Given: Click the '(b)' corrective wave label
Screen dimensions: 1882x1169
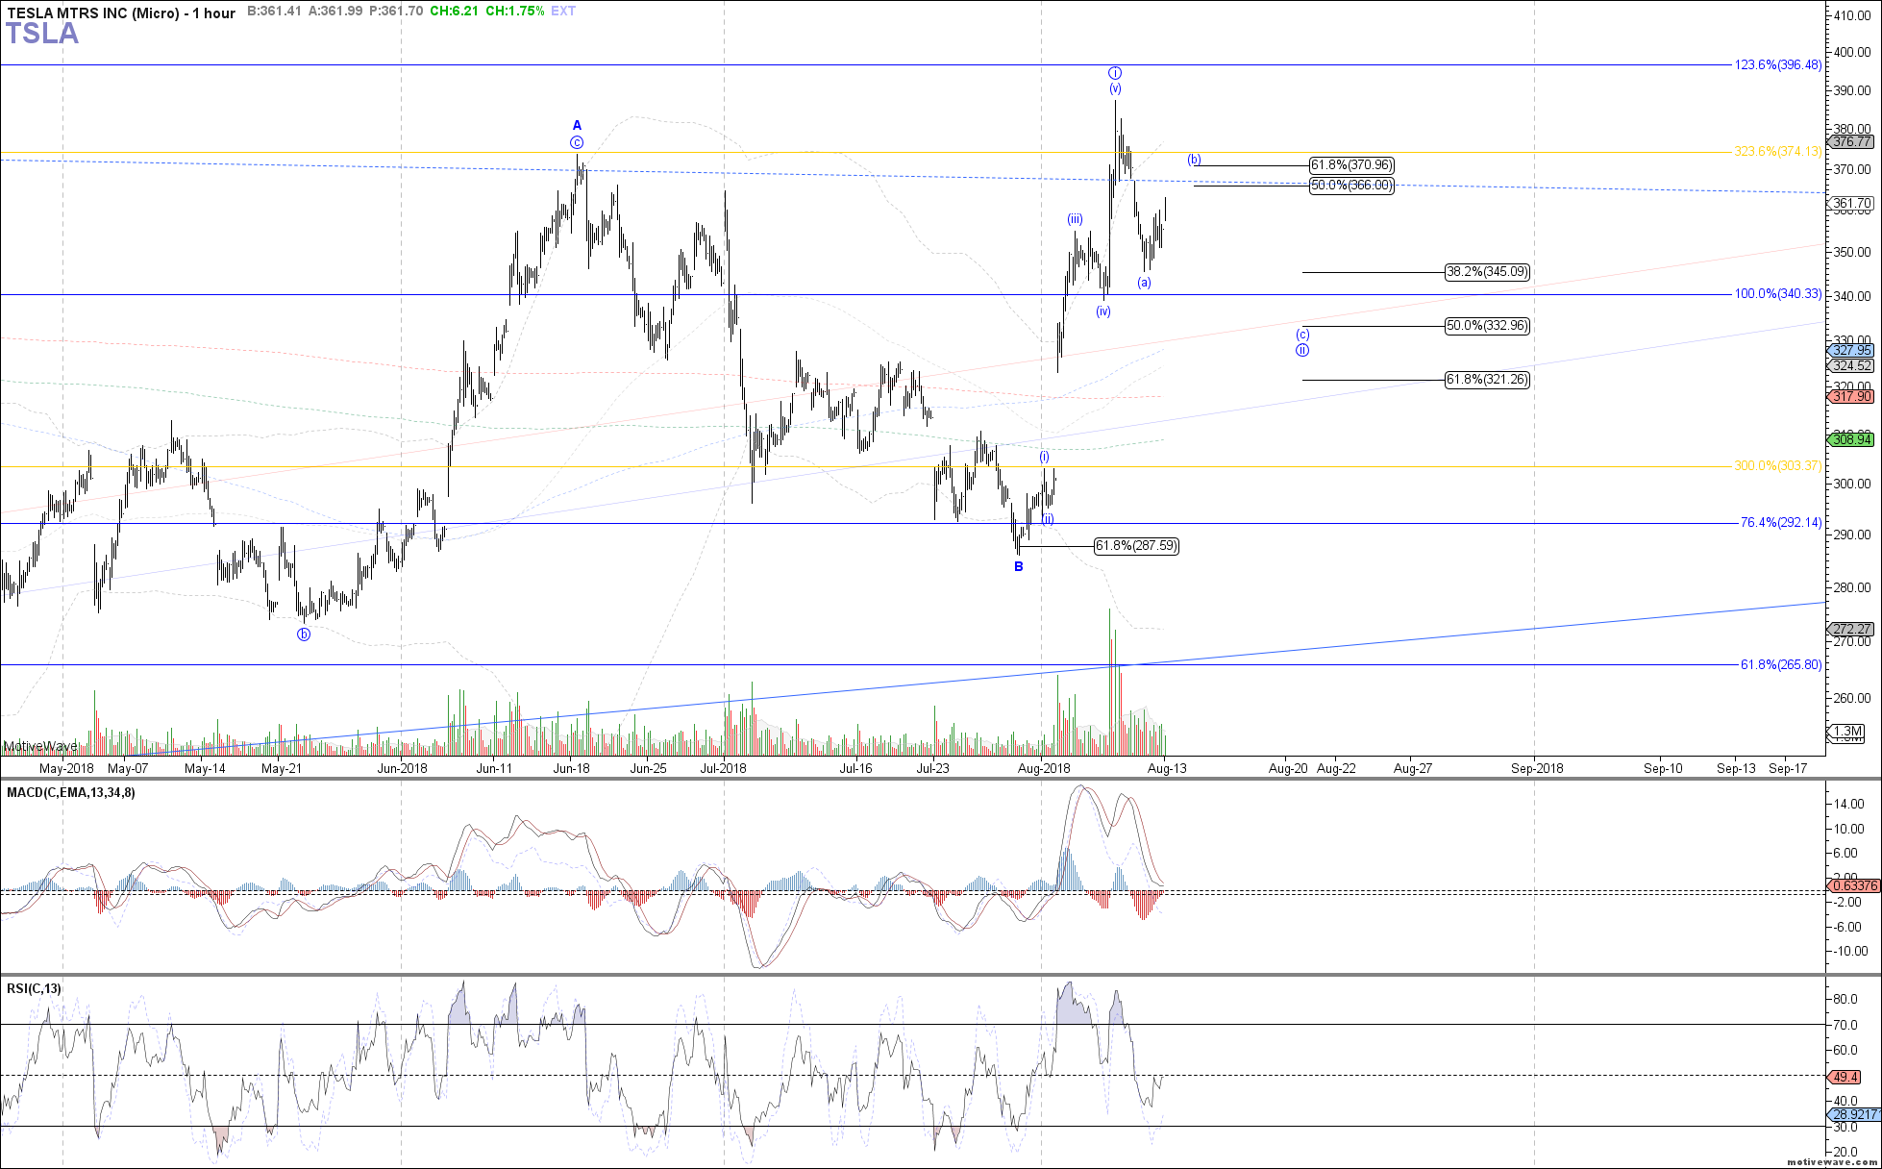Looking at the screenshot, I should pos(1194,160).
